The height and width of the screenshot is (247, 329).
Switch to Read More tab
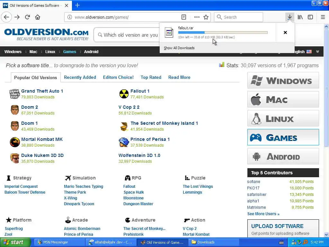click(179, 77)
